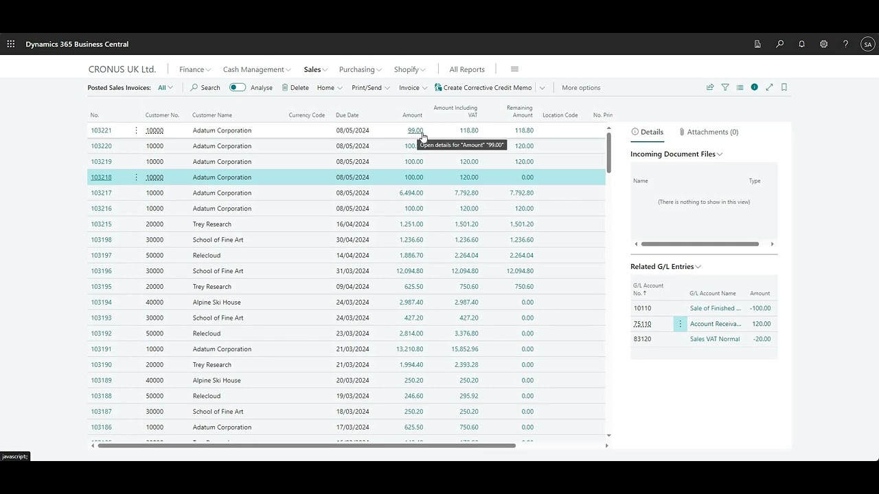
Task: Click the Search list action
Action: pyautogui.click(x=205, y=88)
